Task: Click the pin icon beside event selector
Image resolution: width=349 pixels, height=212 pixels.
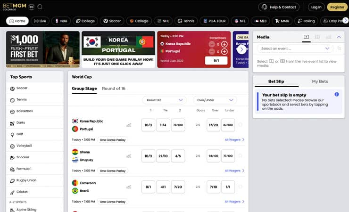Action: click(339, 48)
